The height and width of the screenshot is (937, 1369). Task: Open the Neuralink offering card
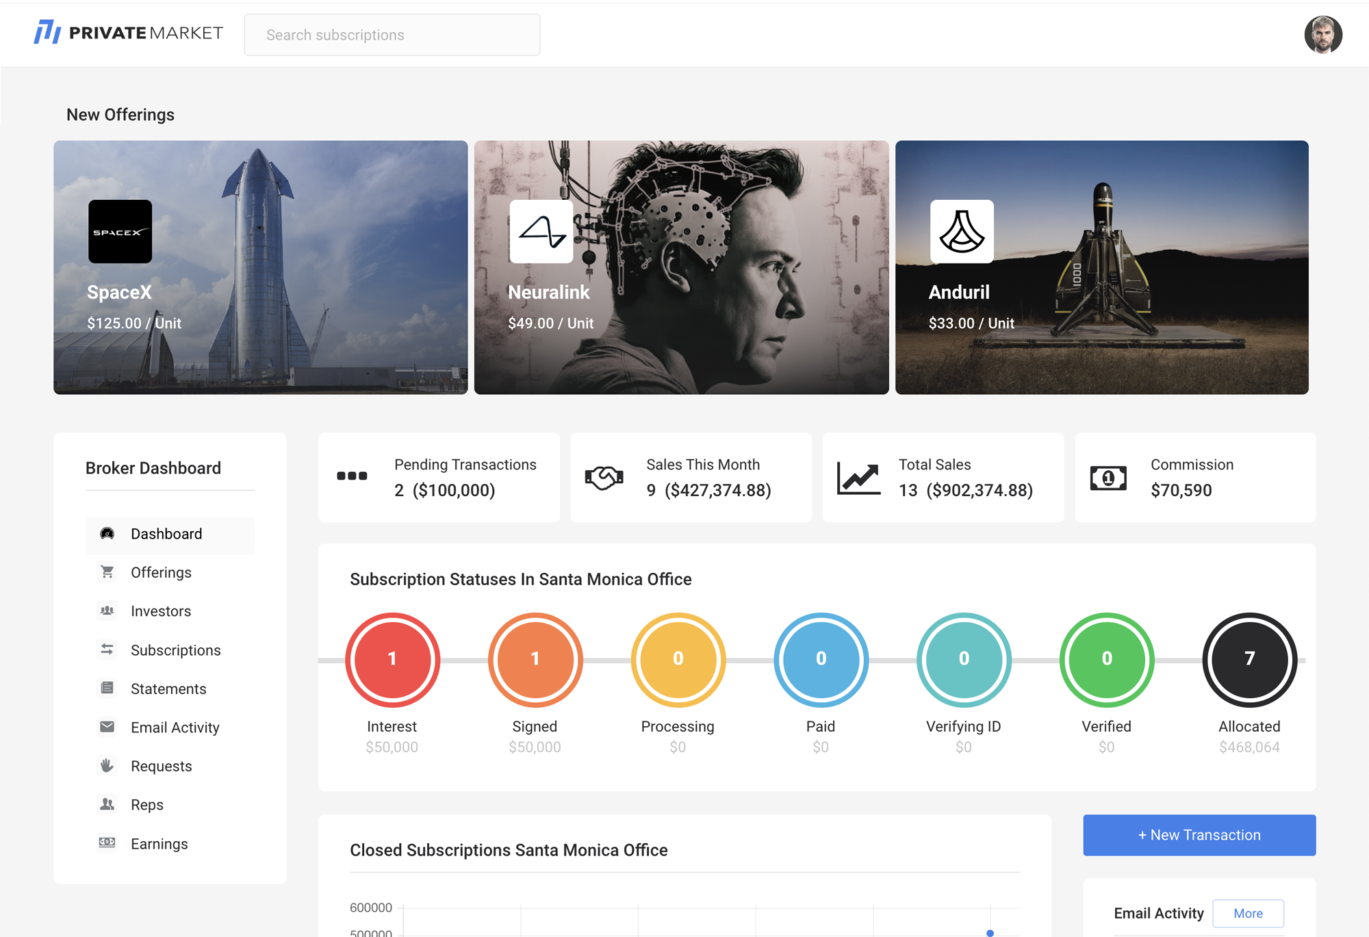point(681,267)
